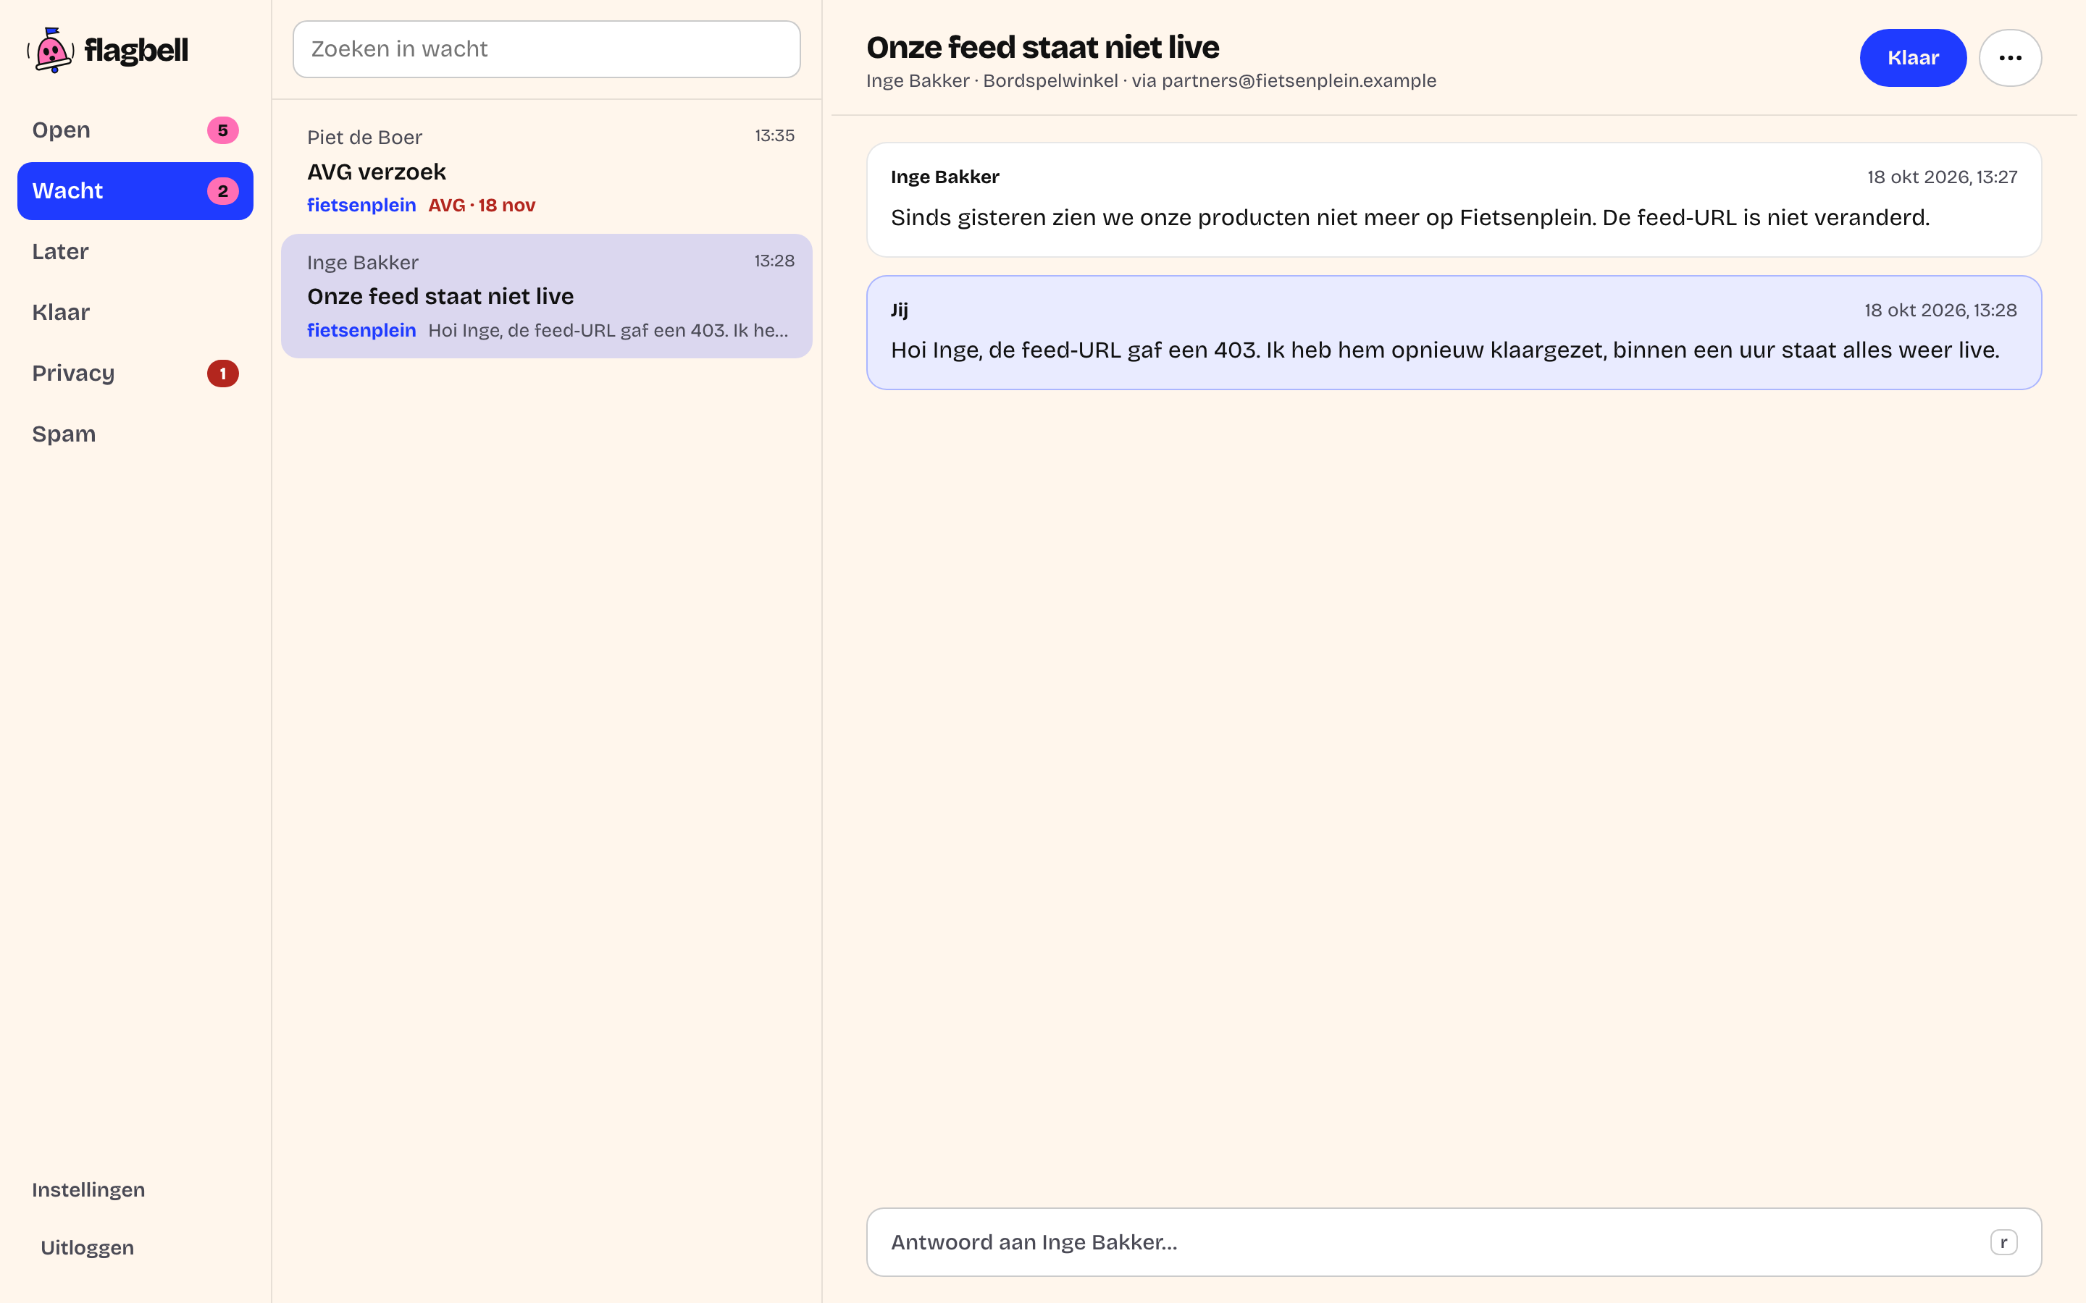This screenshot has width=2086, height=1303.
Task: Open the Spam folder
Action: (135, 434)
